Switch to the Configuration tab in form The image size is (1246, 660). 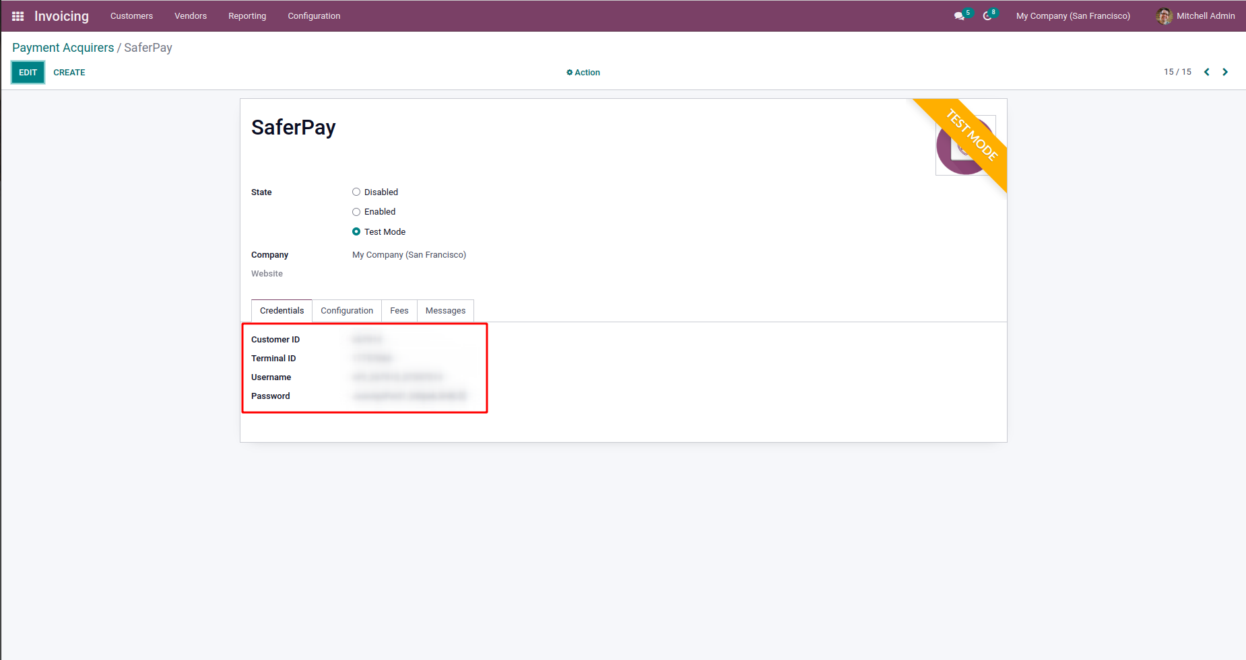(347, 311)
